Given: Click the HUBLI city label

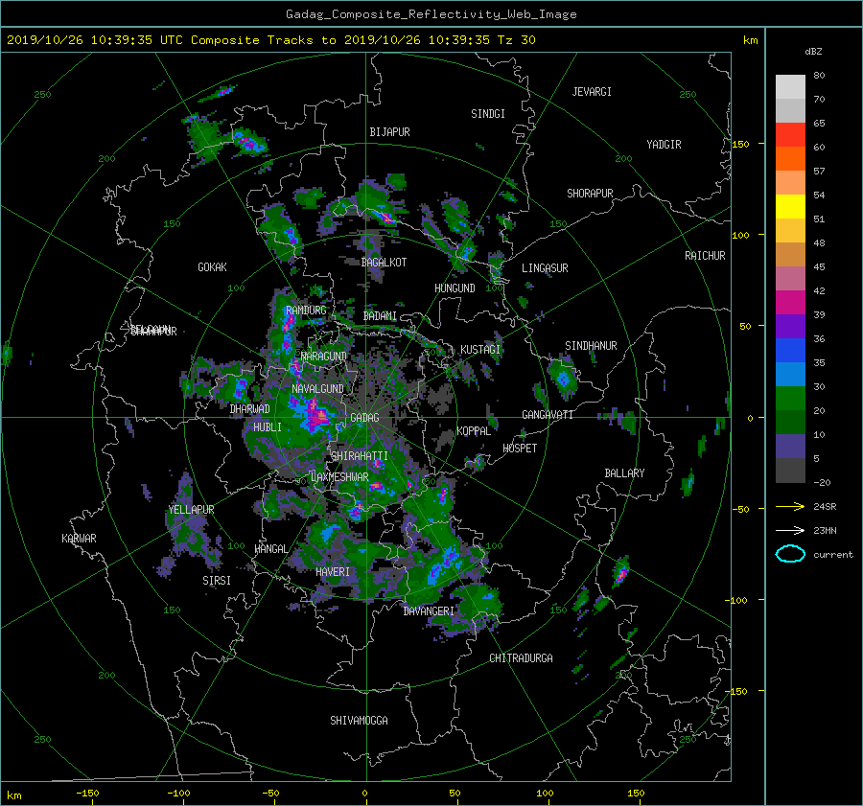Looking at the screenshot, I should [x=268, y=427].
